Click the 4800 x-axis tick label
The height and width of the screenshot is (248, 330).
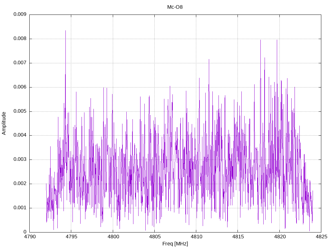click(113, 237)
